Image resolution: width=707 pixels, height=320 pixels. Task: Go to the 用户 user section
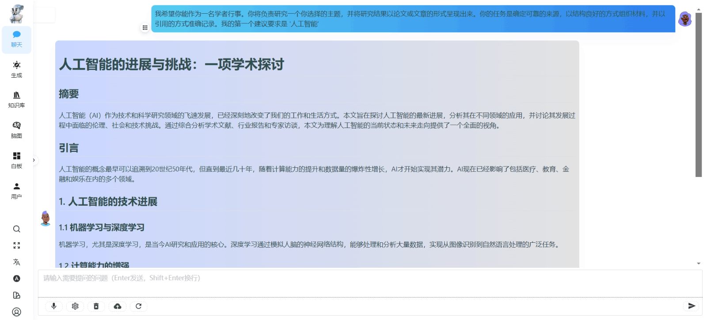pos(17,191)
